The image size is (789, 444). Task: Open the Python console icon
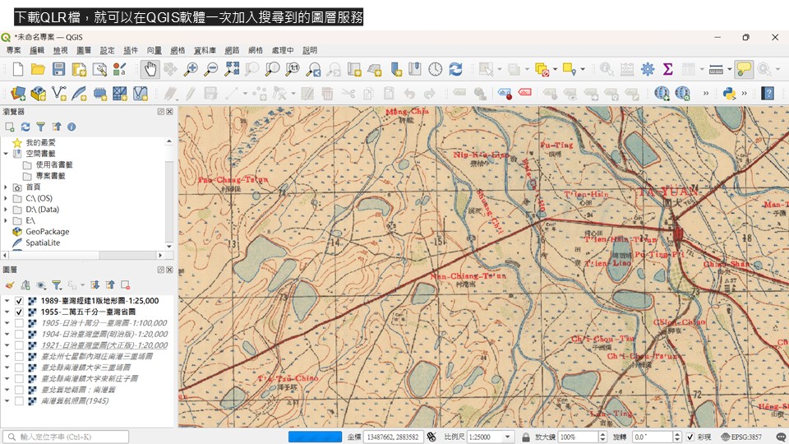(728, 94)
